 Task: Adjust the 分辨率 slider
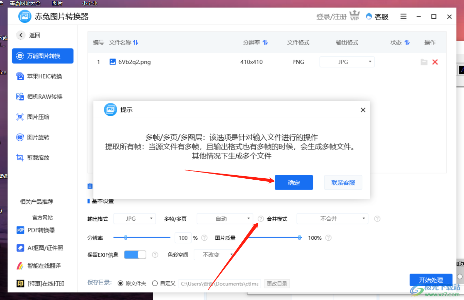[x=142, y=238]
